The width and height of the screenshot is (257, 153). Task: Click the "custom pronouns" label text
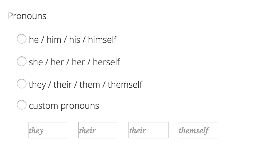[64, 106]
